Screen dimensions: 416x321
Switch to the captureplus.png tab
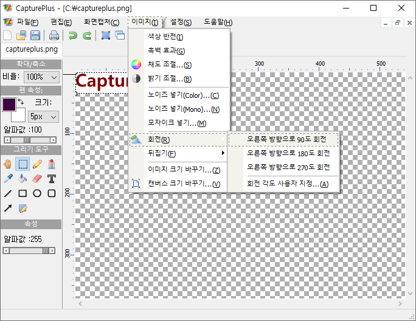31,49
